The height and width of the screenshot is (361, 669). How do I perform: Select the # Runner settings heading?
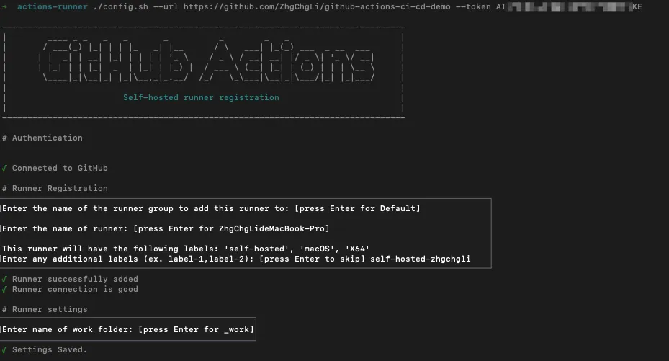coord(45,309)
